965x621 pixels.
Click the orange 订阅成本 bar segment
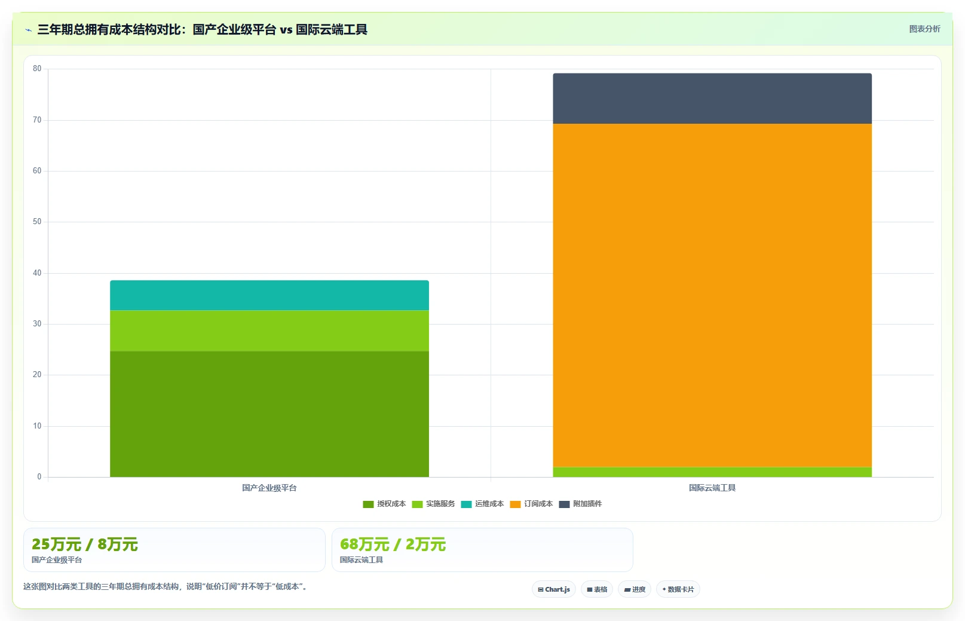pyautogui.click(x=712, y=295)
